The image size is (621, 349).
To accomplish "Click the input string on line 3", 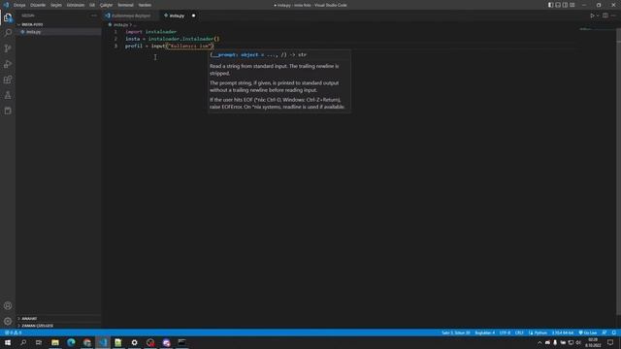I will point(189,46).
